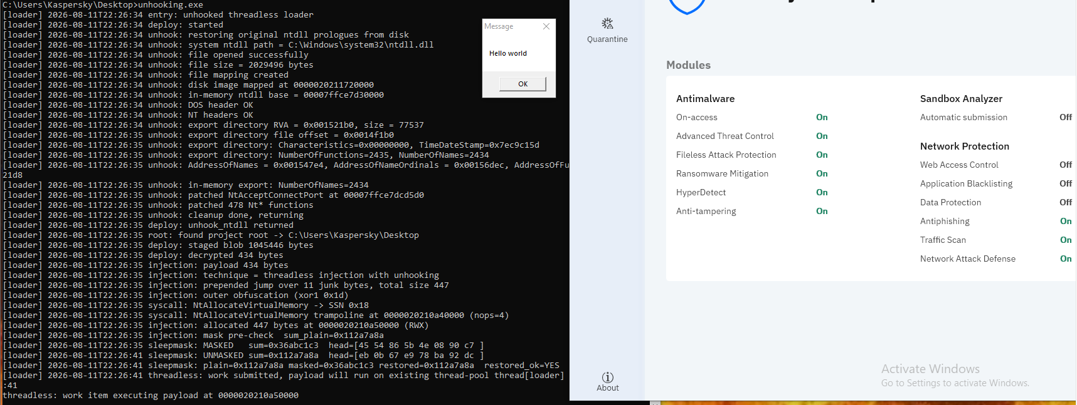The image size is (1077, 405).
Task: Click the Ransomware Mitigation label
Action: tap(722, 173)
